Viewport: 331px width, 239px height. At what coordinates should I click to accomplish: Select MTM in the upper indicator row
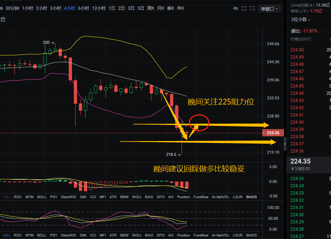(29, 197)
